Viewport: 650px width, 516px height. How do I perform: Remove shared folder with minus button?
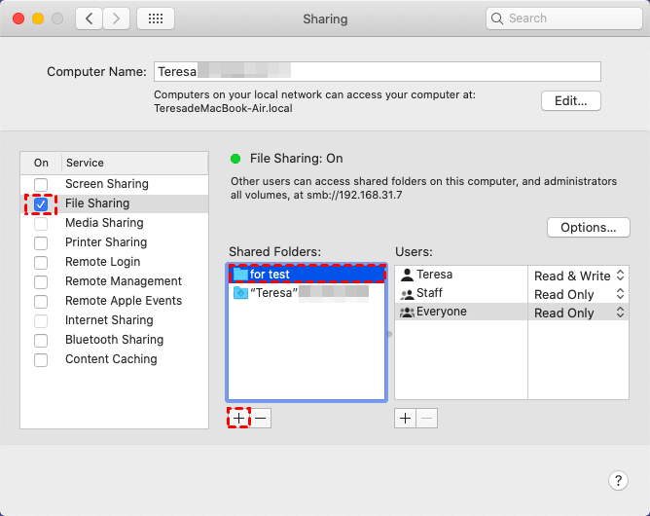(x=260, y=418)
